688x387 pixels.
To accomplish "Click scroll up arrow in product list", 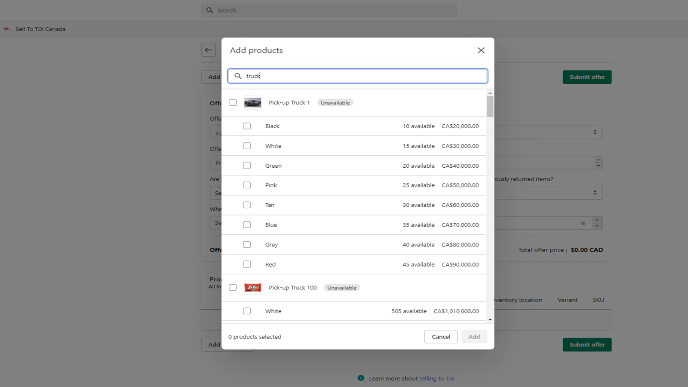I will coord(490,93).
